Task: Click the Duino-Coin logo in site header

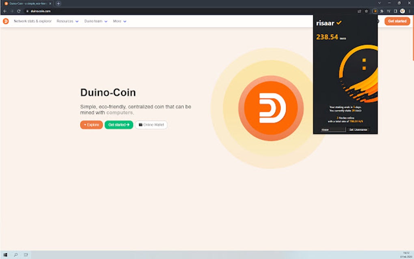Action: click(x=6, y=21)
